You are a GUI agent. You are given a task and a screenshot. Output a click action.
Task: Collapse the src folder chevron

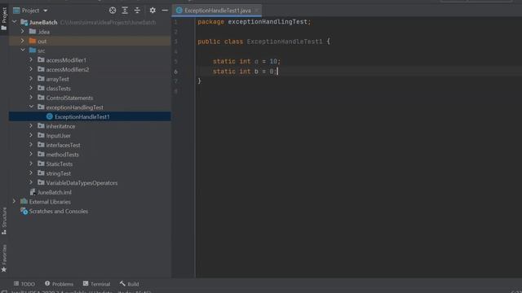coord(23,50)
